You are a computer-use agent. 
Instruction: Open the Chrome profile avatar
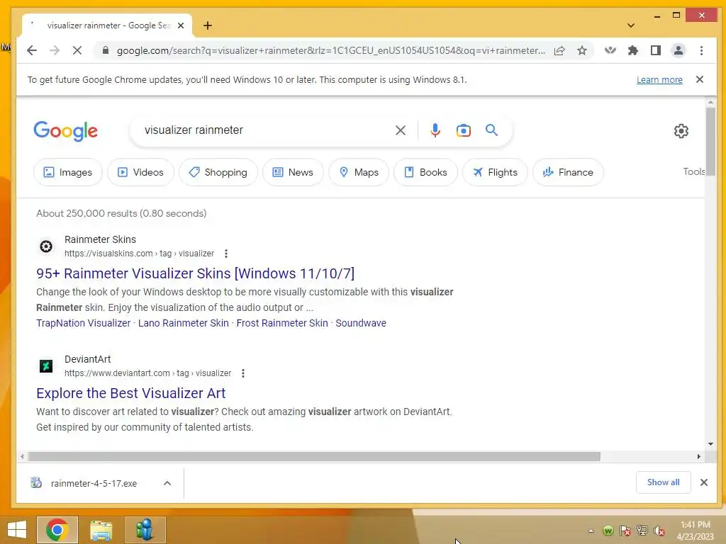tap(678, 50)
